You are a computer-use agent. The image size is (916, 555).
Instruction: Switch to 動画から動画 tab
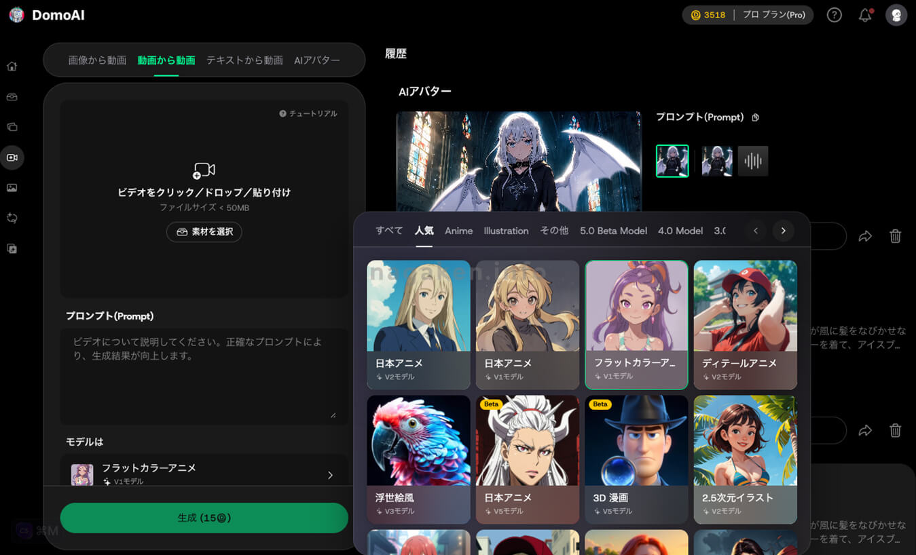tap(166, 60)
